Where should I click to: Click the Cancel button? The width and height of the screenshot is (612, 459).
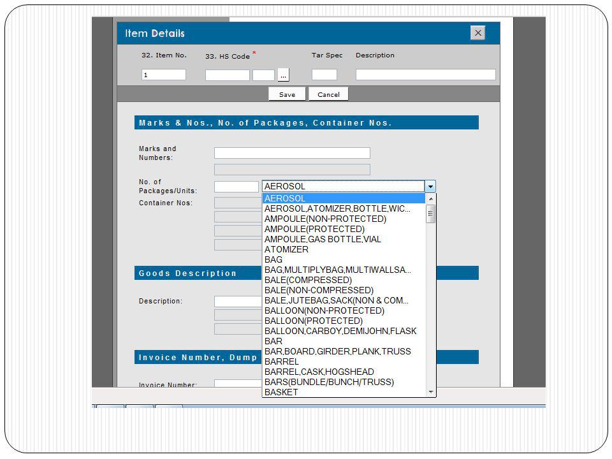(x=329, y=94)
